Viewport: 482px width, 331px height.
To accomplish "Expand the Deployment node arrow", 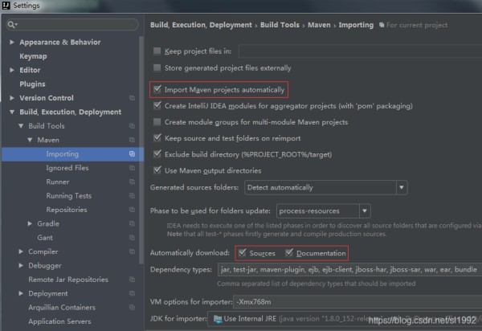I will pos(21,293).
